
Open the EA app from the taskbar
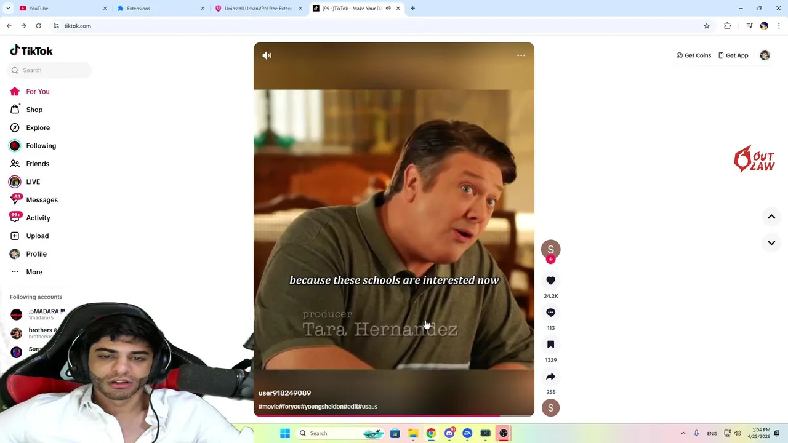tap(467, 433)
